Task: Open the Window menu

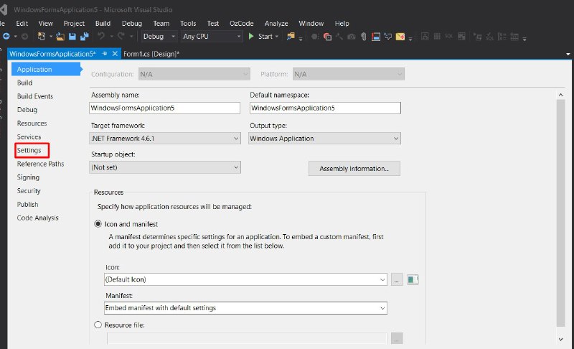Action: tap(311, 24)
